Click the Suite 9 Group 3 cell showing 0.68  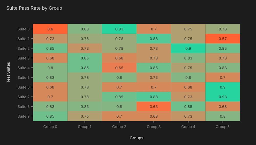pos(154,116)
